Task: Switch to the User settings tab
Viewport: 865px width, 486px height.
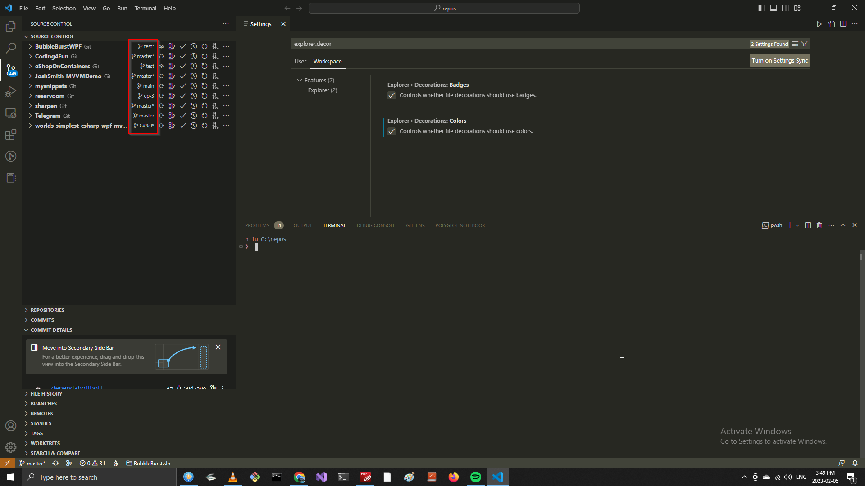Action: point(300,61)
